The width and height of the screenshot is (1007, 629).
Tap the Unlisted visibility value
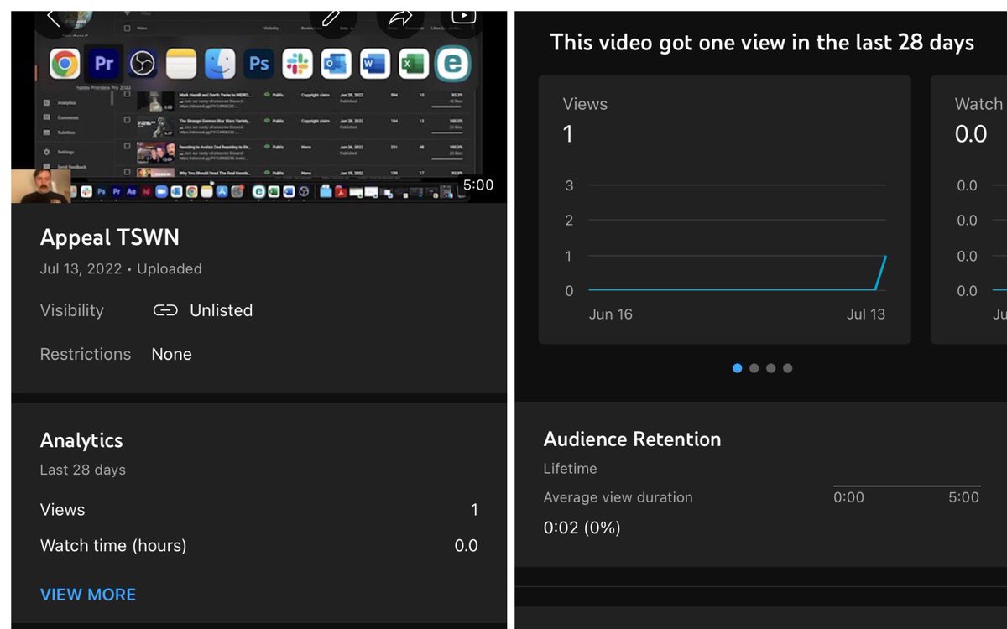click(221, 310)
